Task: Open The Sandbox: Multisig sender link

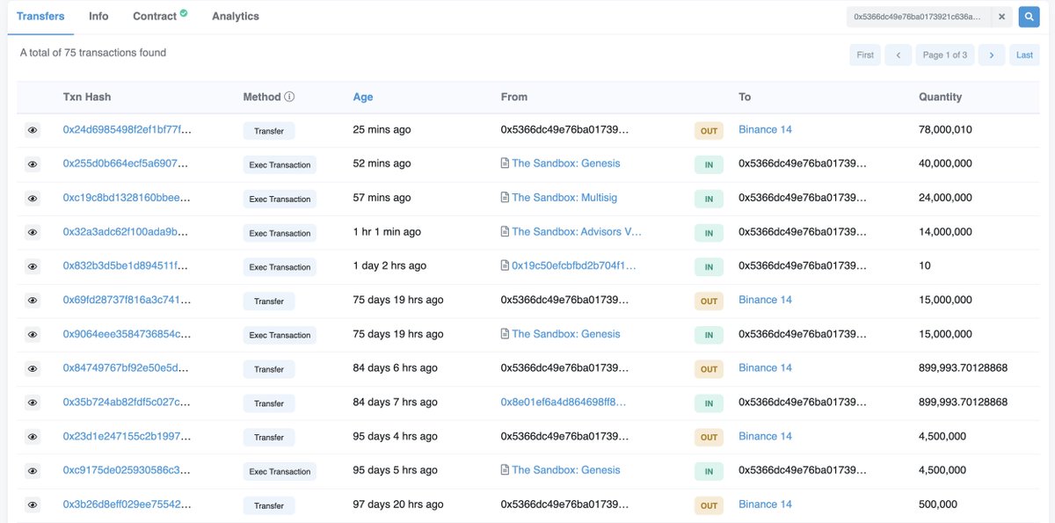Action: pos(564,198)
